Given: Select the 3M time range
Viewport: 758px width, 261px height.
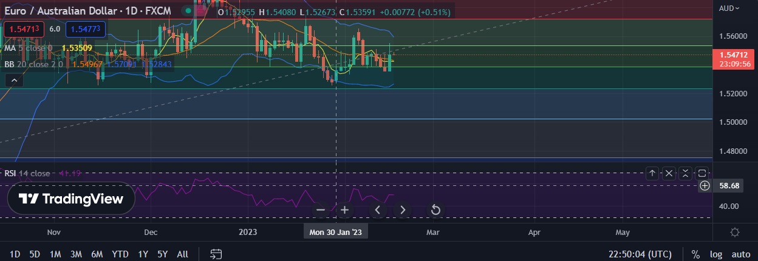Looking at the screenshot, I should [x=76, y=254].
